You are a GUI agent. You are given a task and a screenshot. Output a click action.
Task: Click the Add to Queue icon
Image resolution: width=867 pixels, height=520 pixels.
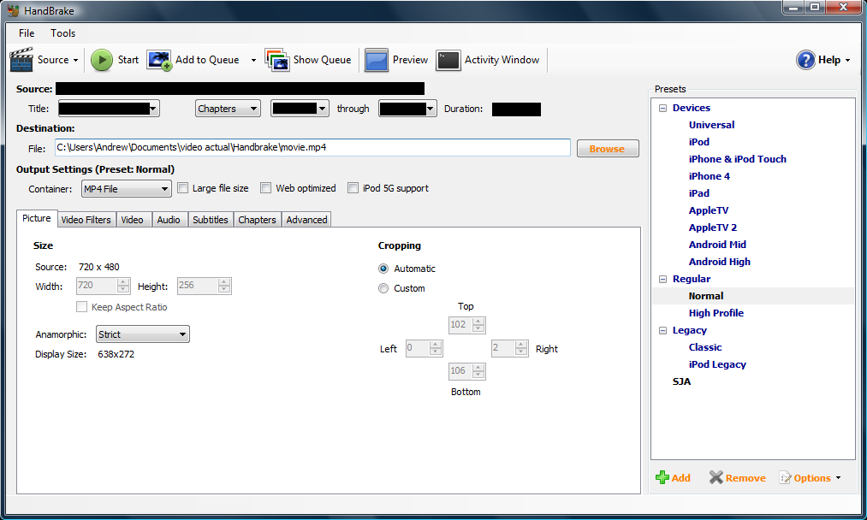tap(159, 60)
